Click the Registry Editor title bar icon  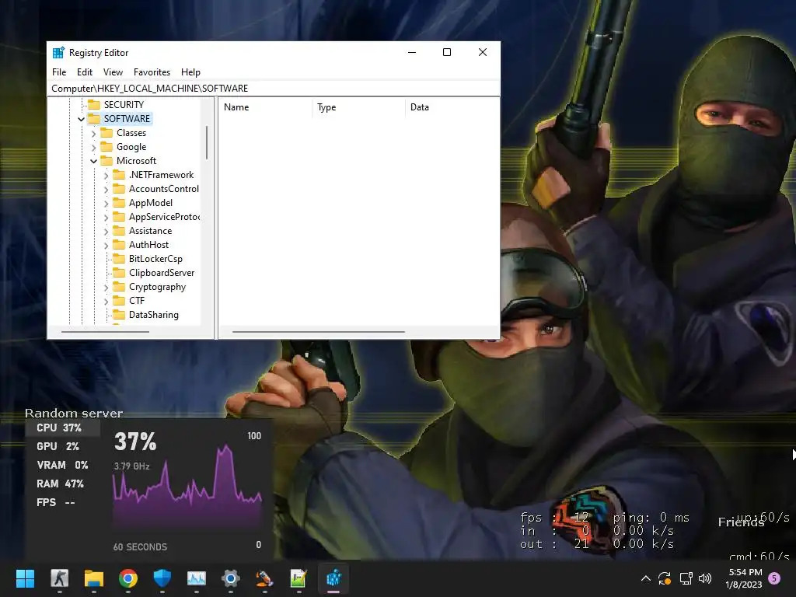coord(58,52)
